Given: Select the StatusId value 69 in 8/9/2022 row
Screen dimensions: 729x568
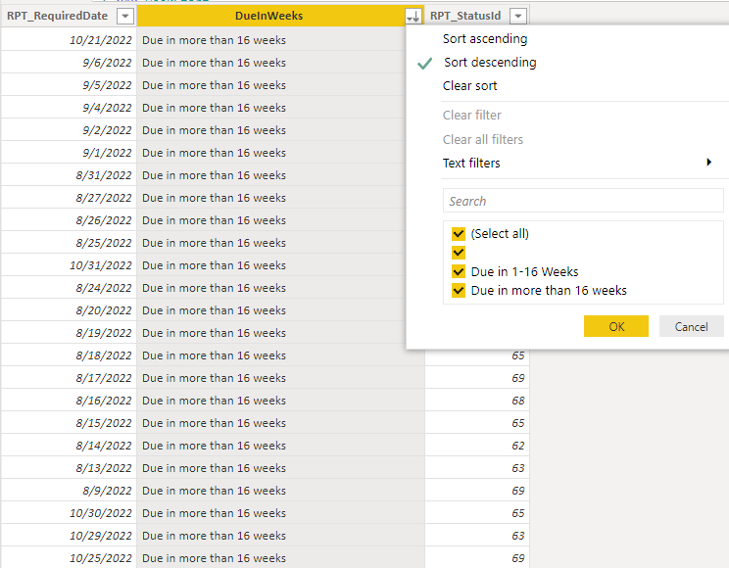Looking at the screenshot, I should 477,491.
